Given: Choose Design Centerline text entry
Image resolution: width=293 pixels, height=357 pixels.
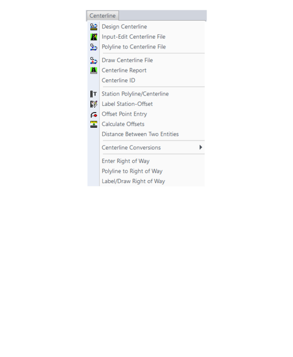Looking at the screenshot, I should point(124,26).
